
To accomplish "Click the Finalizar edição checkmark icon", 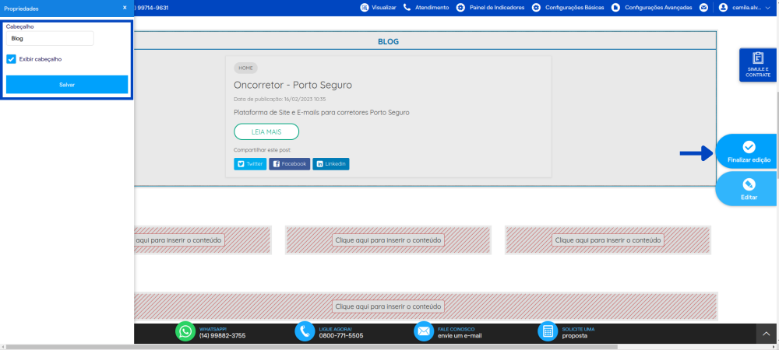I will (749, 147).
